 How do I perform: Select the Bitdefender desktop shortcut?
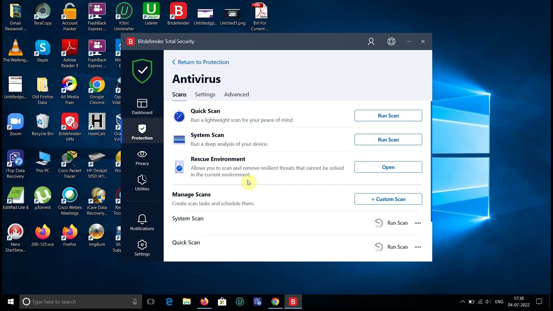point(178,14)
